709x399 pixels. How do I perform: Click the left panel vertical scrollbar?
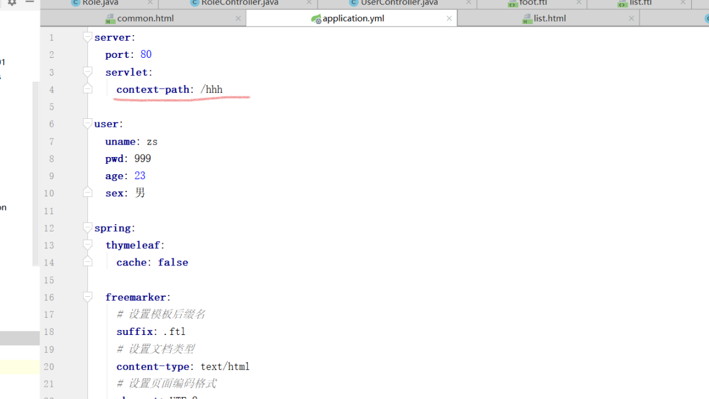coord(36,174)
